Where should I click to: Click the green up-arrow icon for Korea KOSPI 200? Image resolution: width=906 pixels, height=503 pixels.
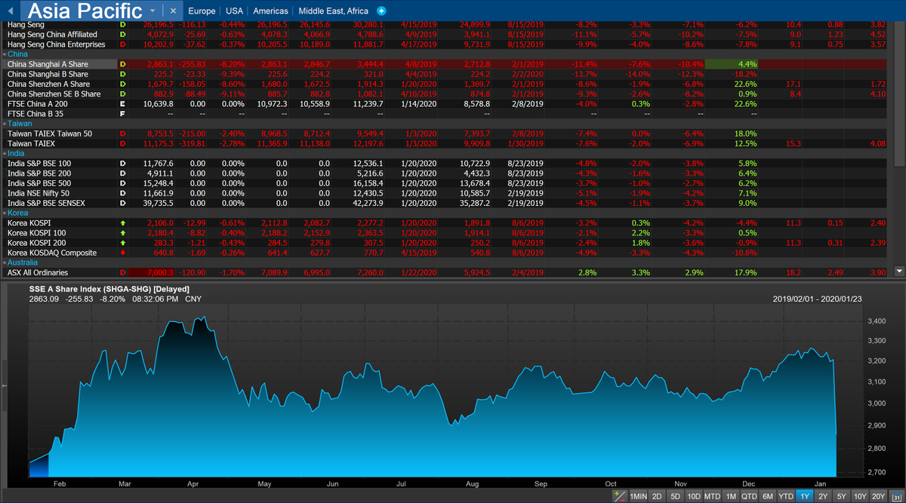point(123,243)
